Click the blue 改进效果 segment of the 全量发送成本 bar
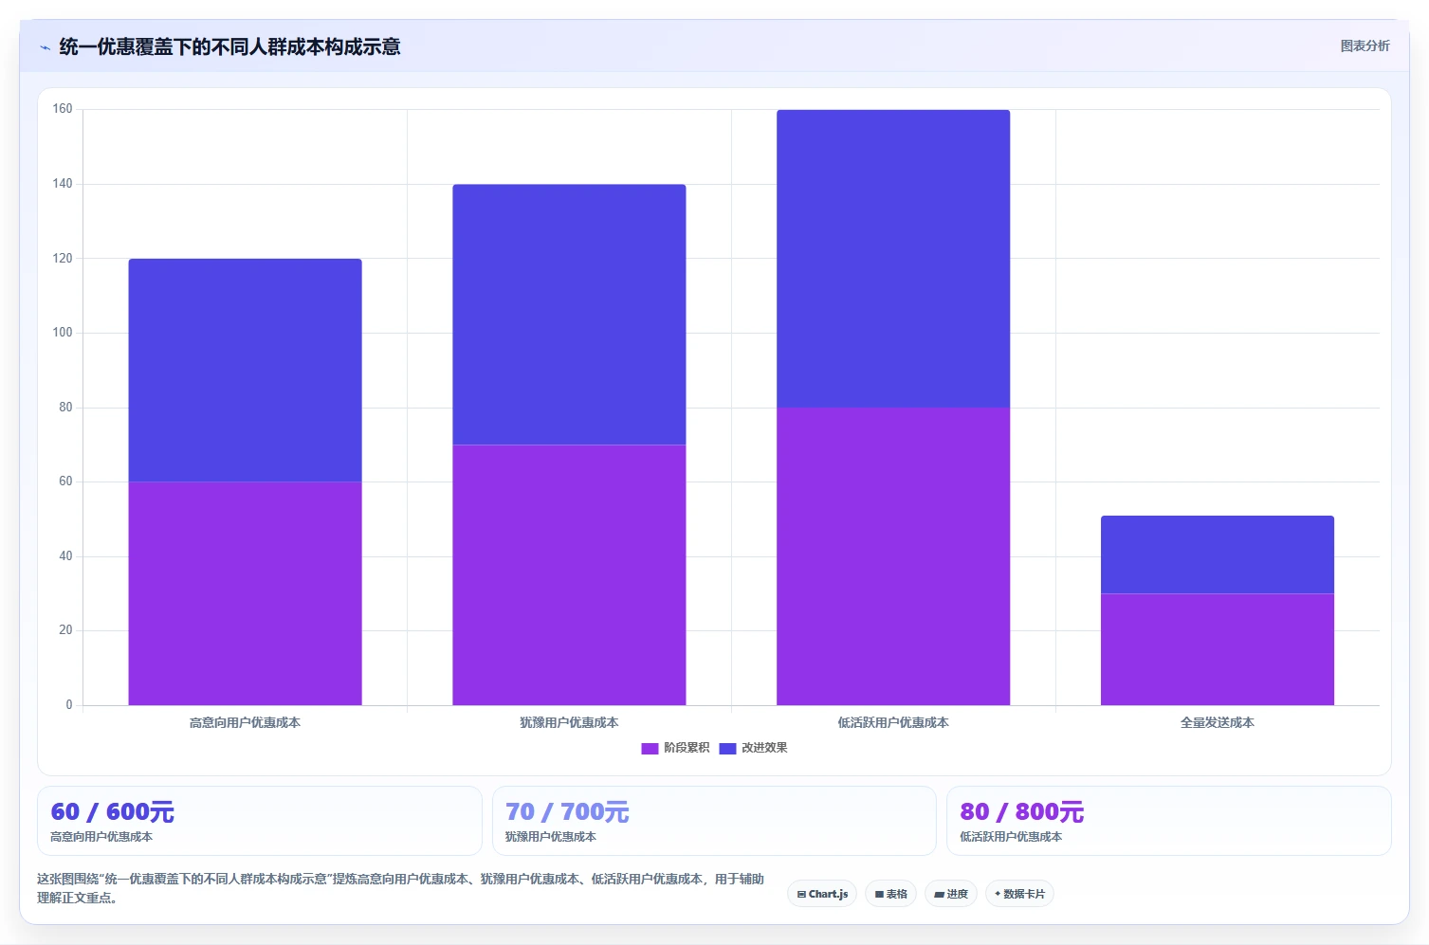This screenshot has height=945, width=1429. 1218,554
